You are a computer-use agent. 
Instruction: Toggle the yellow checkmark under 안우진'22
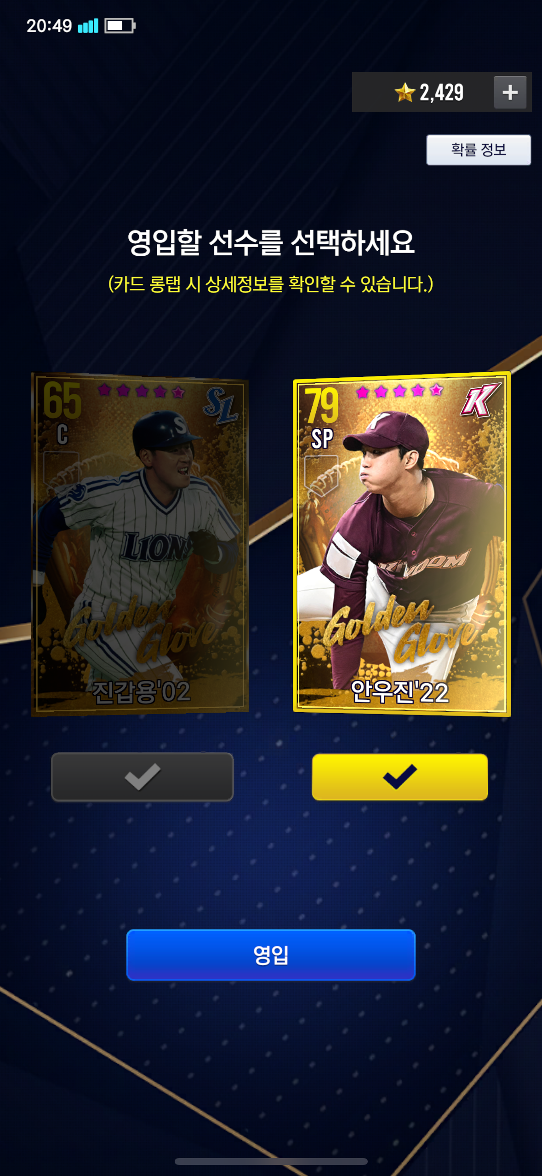(x=400, y=777)
